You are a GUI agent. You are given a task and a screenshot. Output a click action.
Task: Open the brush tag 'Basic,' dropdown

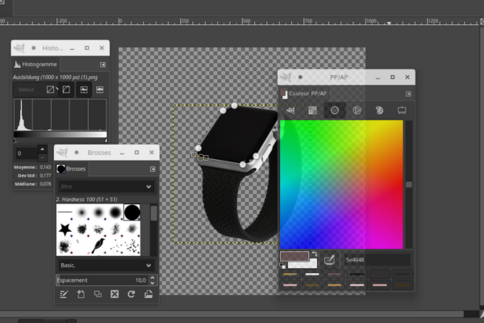(x=105, y=264)
